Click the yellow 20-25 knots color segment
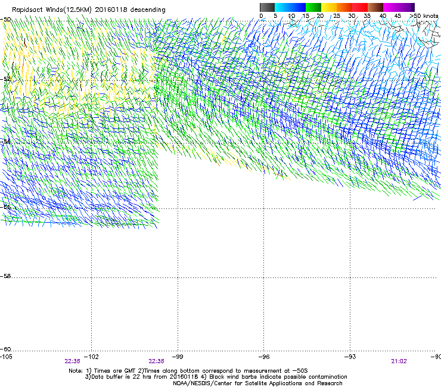Screen dimensions: 441x387 click(329, 7)
